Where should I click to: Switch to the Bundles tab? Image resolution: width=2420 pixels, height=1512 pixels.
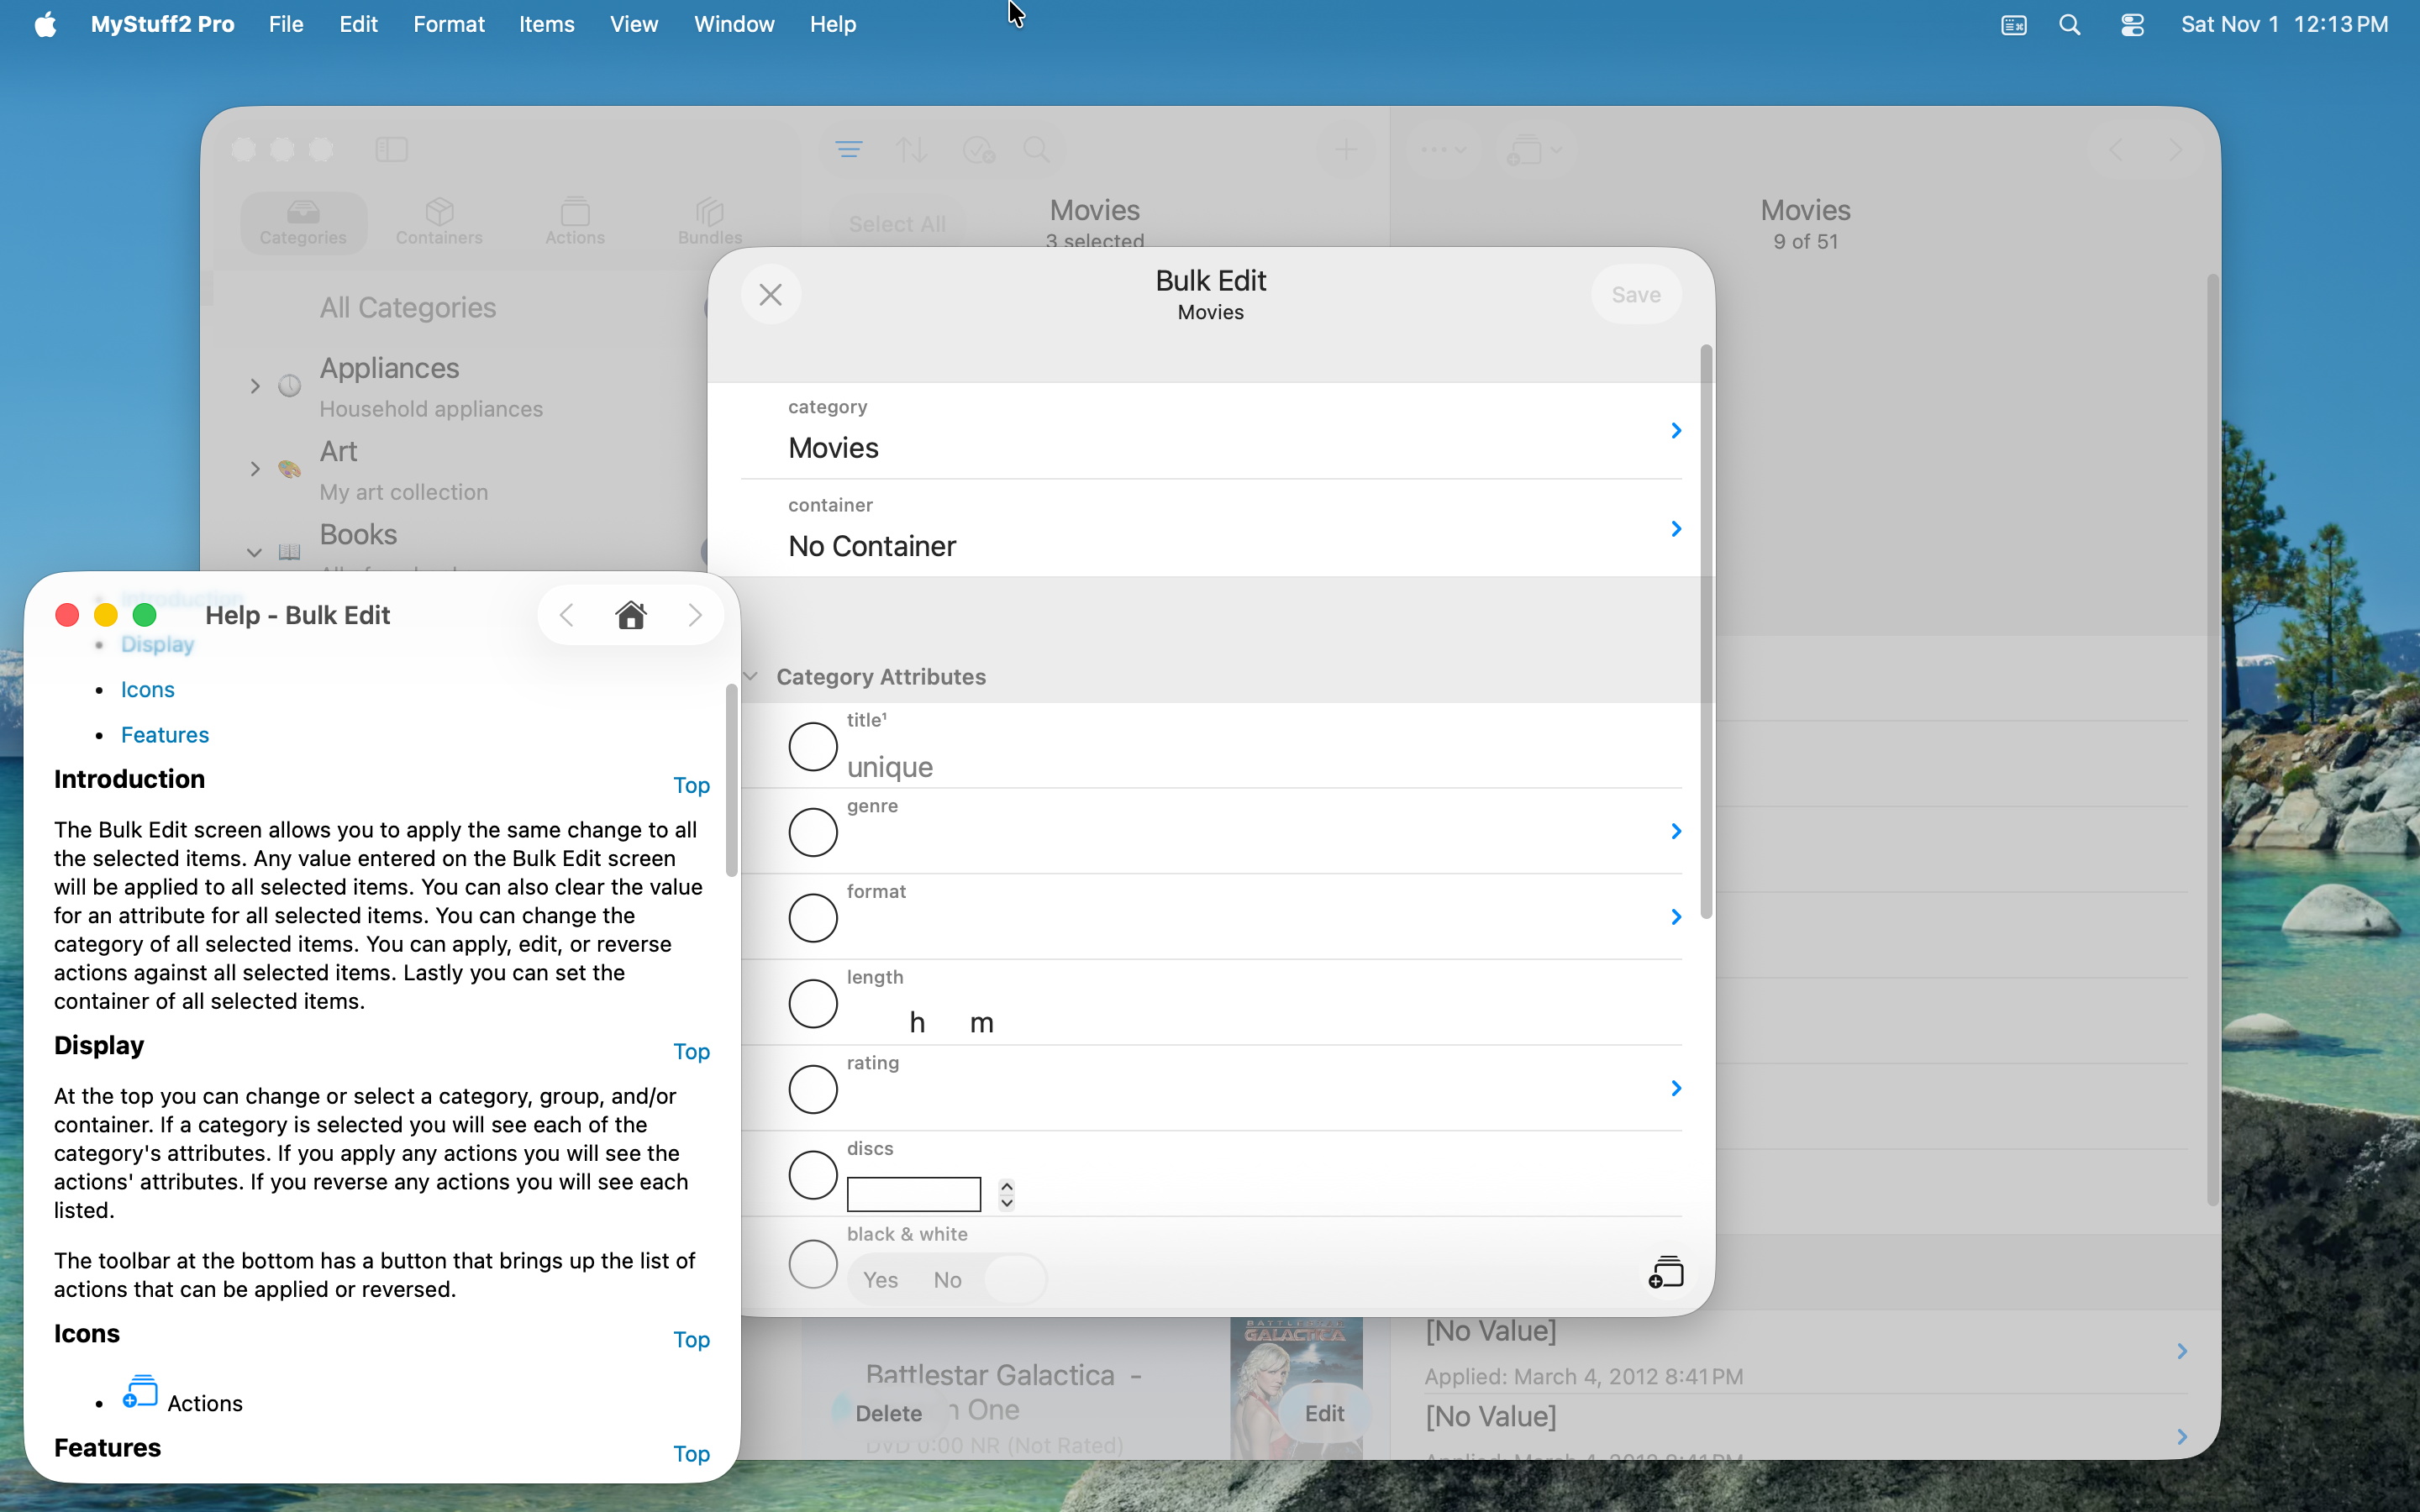tap(710, 222)
